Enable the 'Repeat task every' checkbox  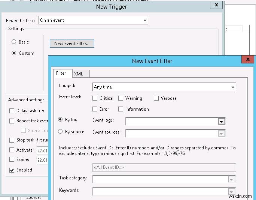(12, 121)
